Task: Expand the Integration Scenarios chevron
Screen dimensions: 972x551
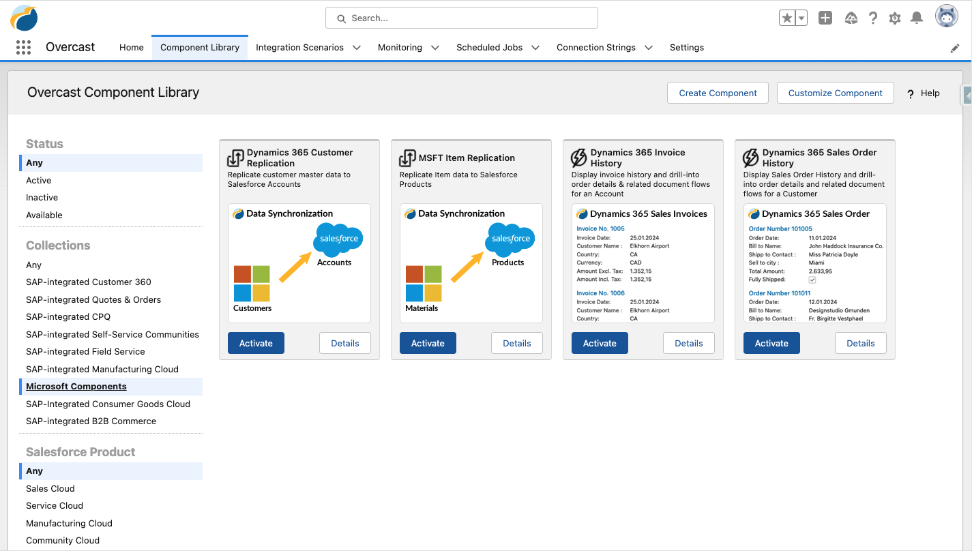Action: (357, 48)
